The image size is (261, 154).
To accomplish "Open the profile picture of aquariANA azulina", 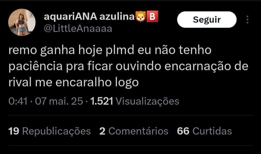I will pyautogui.click(x=22, y=22).
